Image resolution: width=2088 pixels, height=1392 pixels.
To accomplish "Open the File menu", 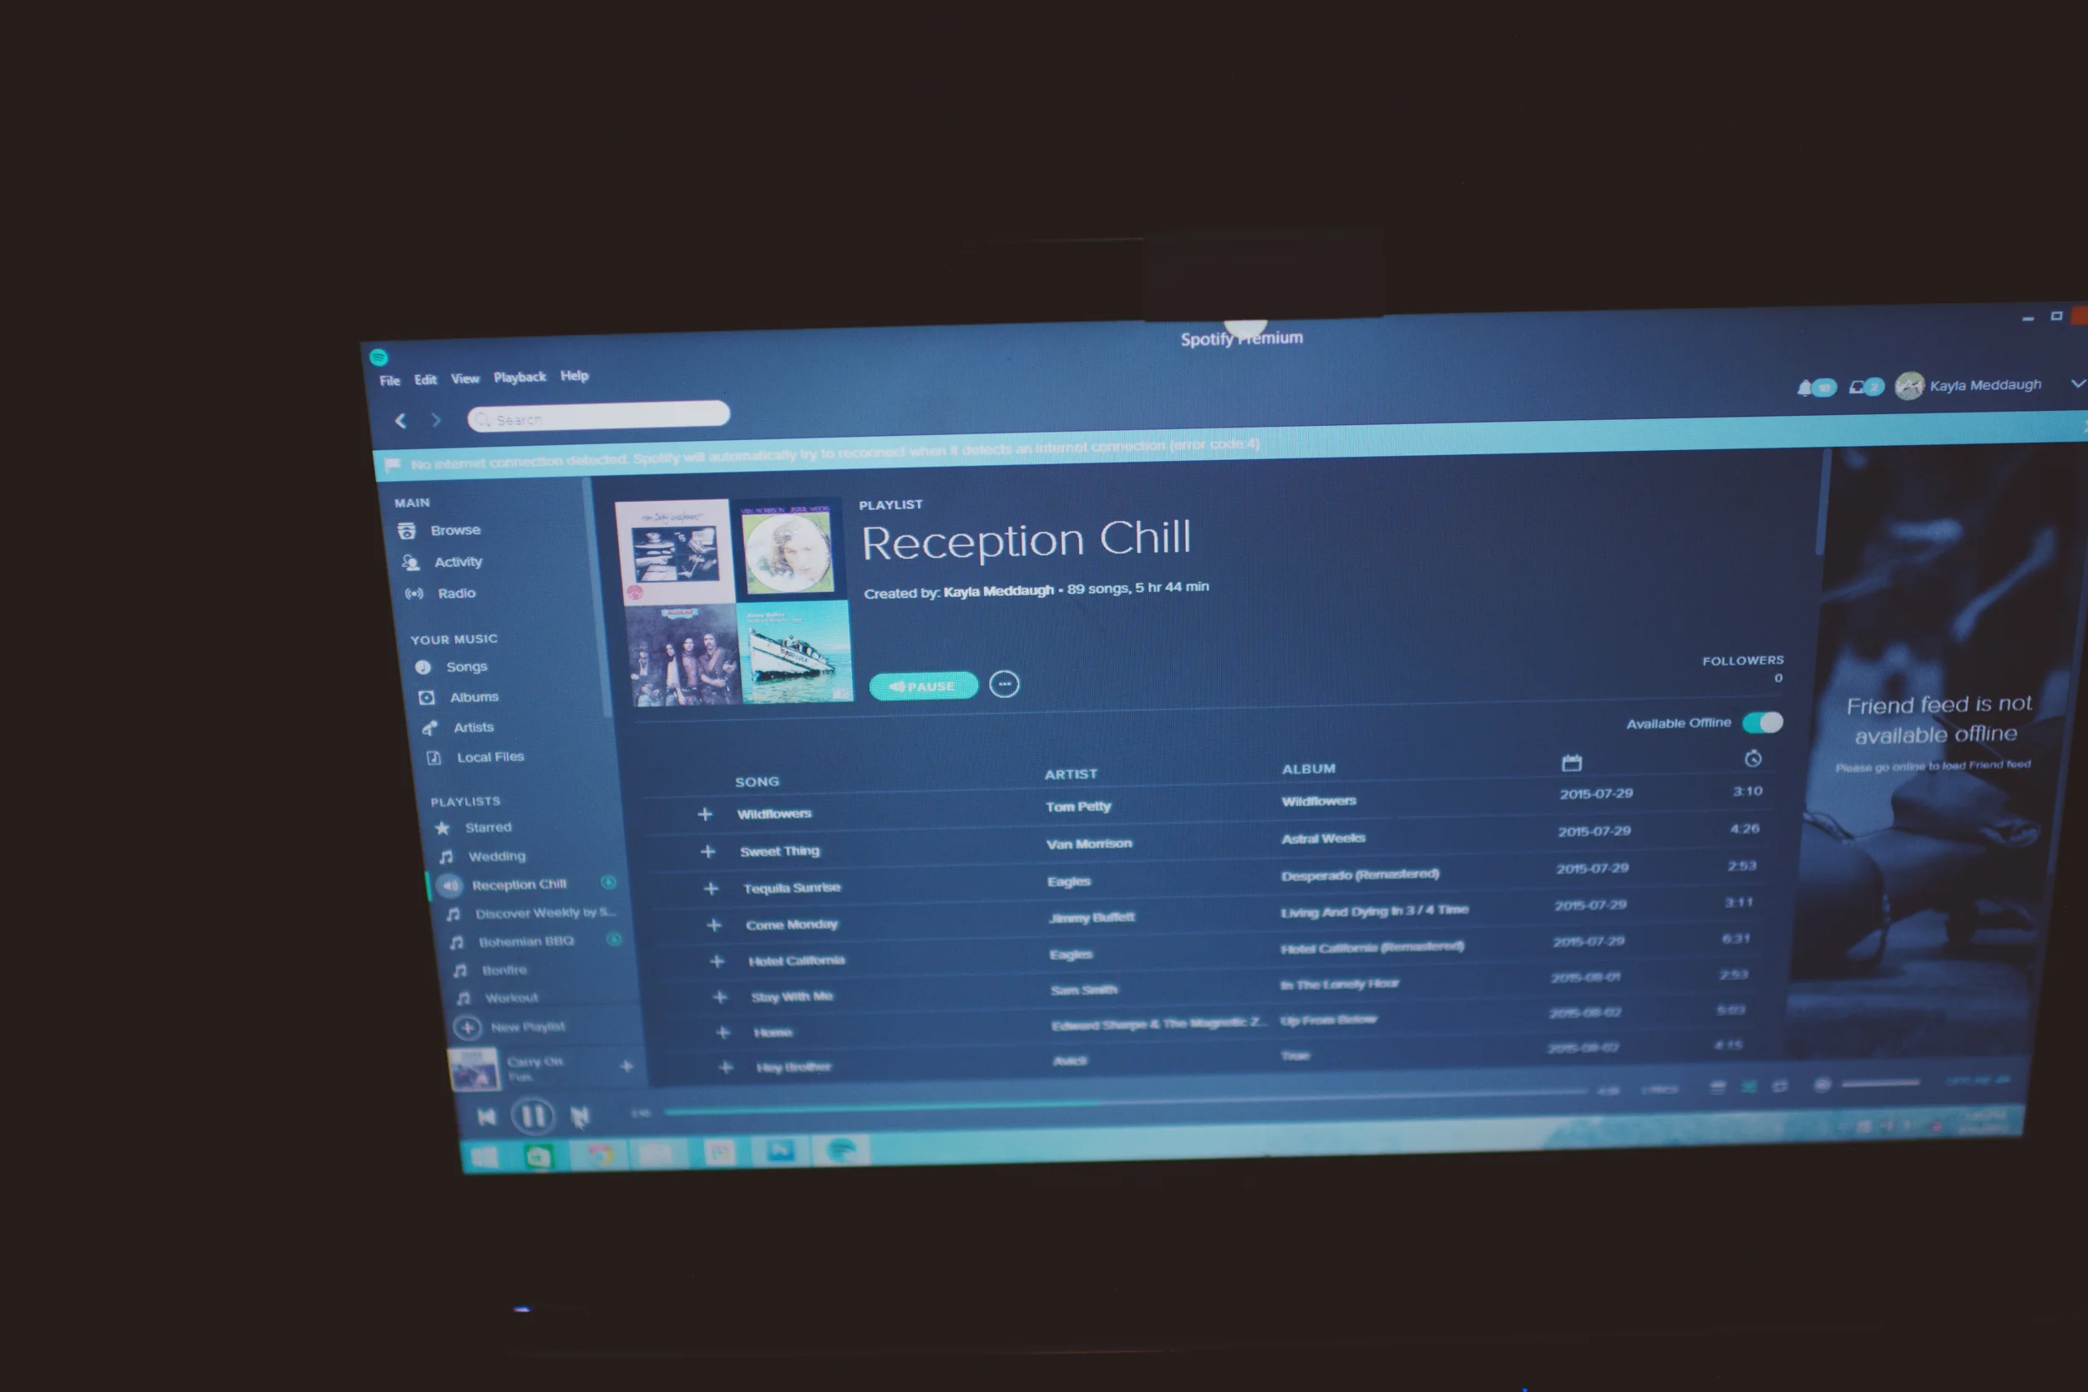I will point(390,381).
